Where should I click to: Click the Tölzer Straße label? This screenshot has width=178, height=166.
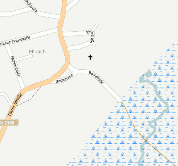15,105
